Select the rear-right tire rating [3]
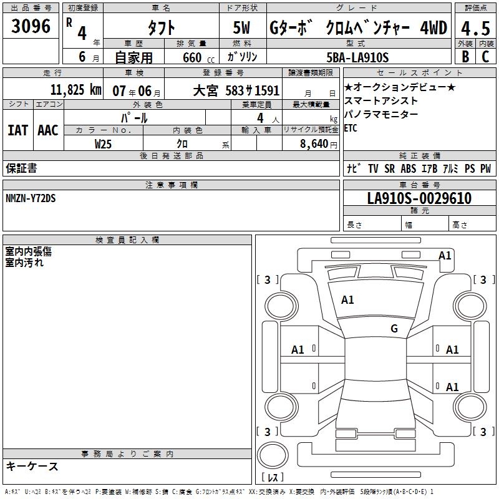Screen dimensions: 499x499 pos(484,432)
